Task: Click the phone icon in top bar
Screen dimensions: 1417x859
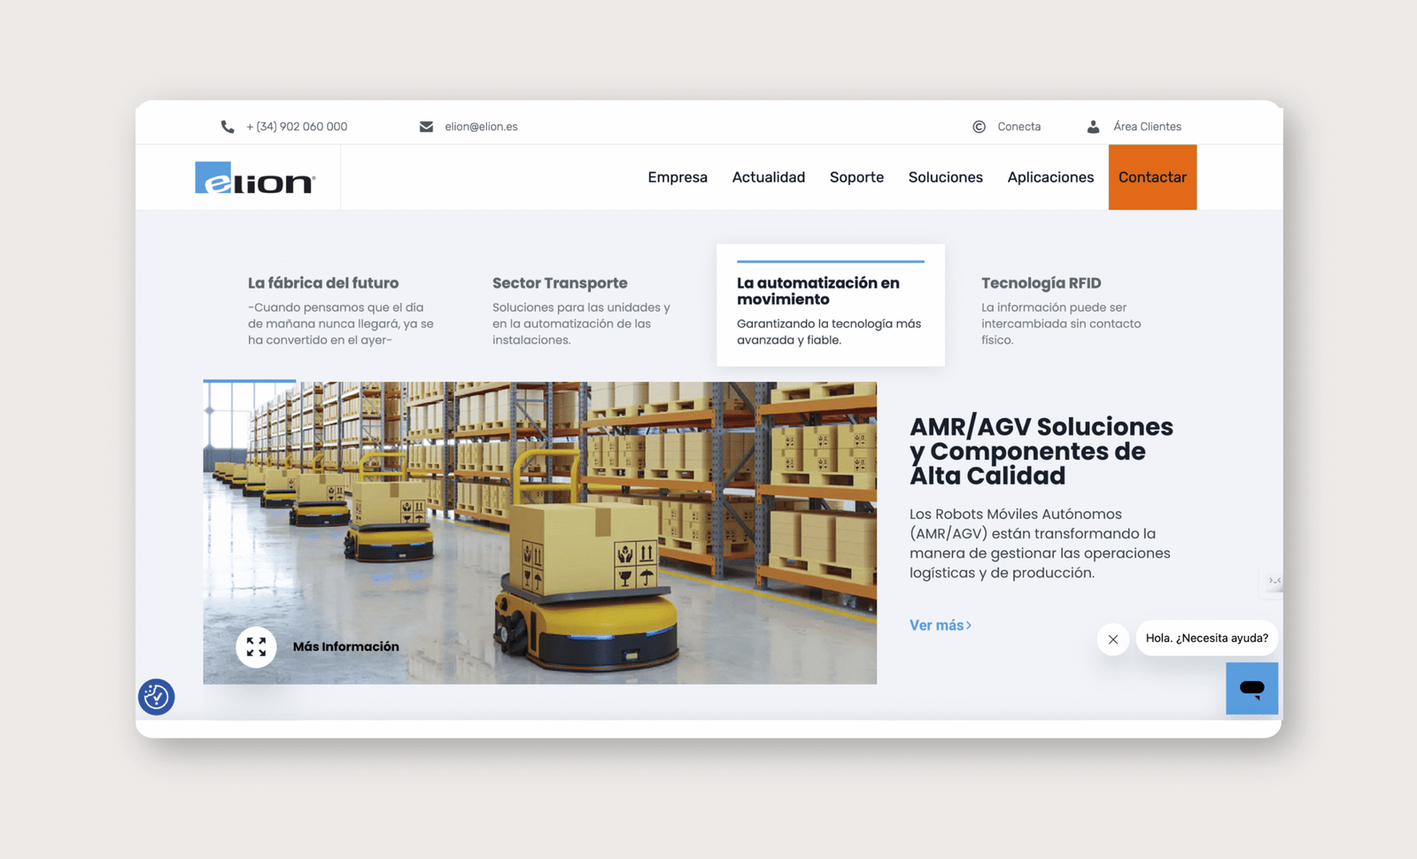Action: point(228,127)
